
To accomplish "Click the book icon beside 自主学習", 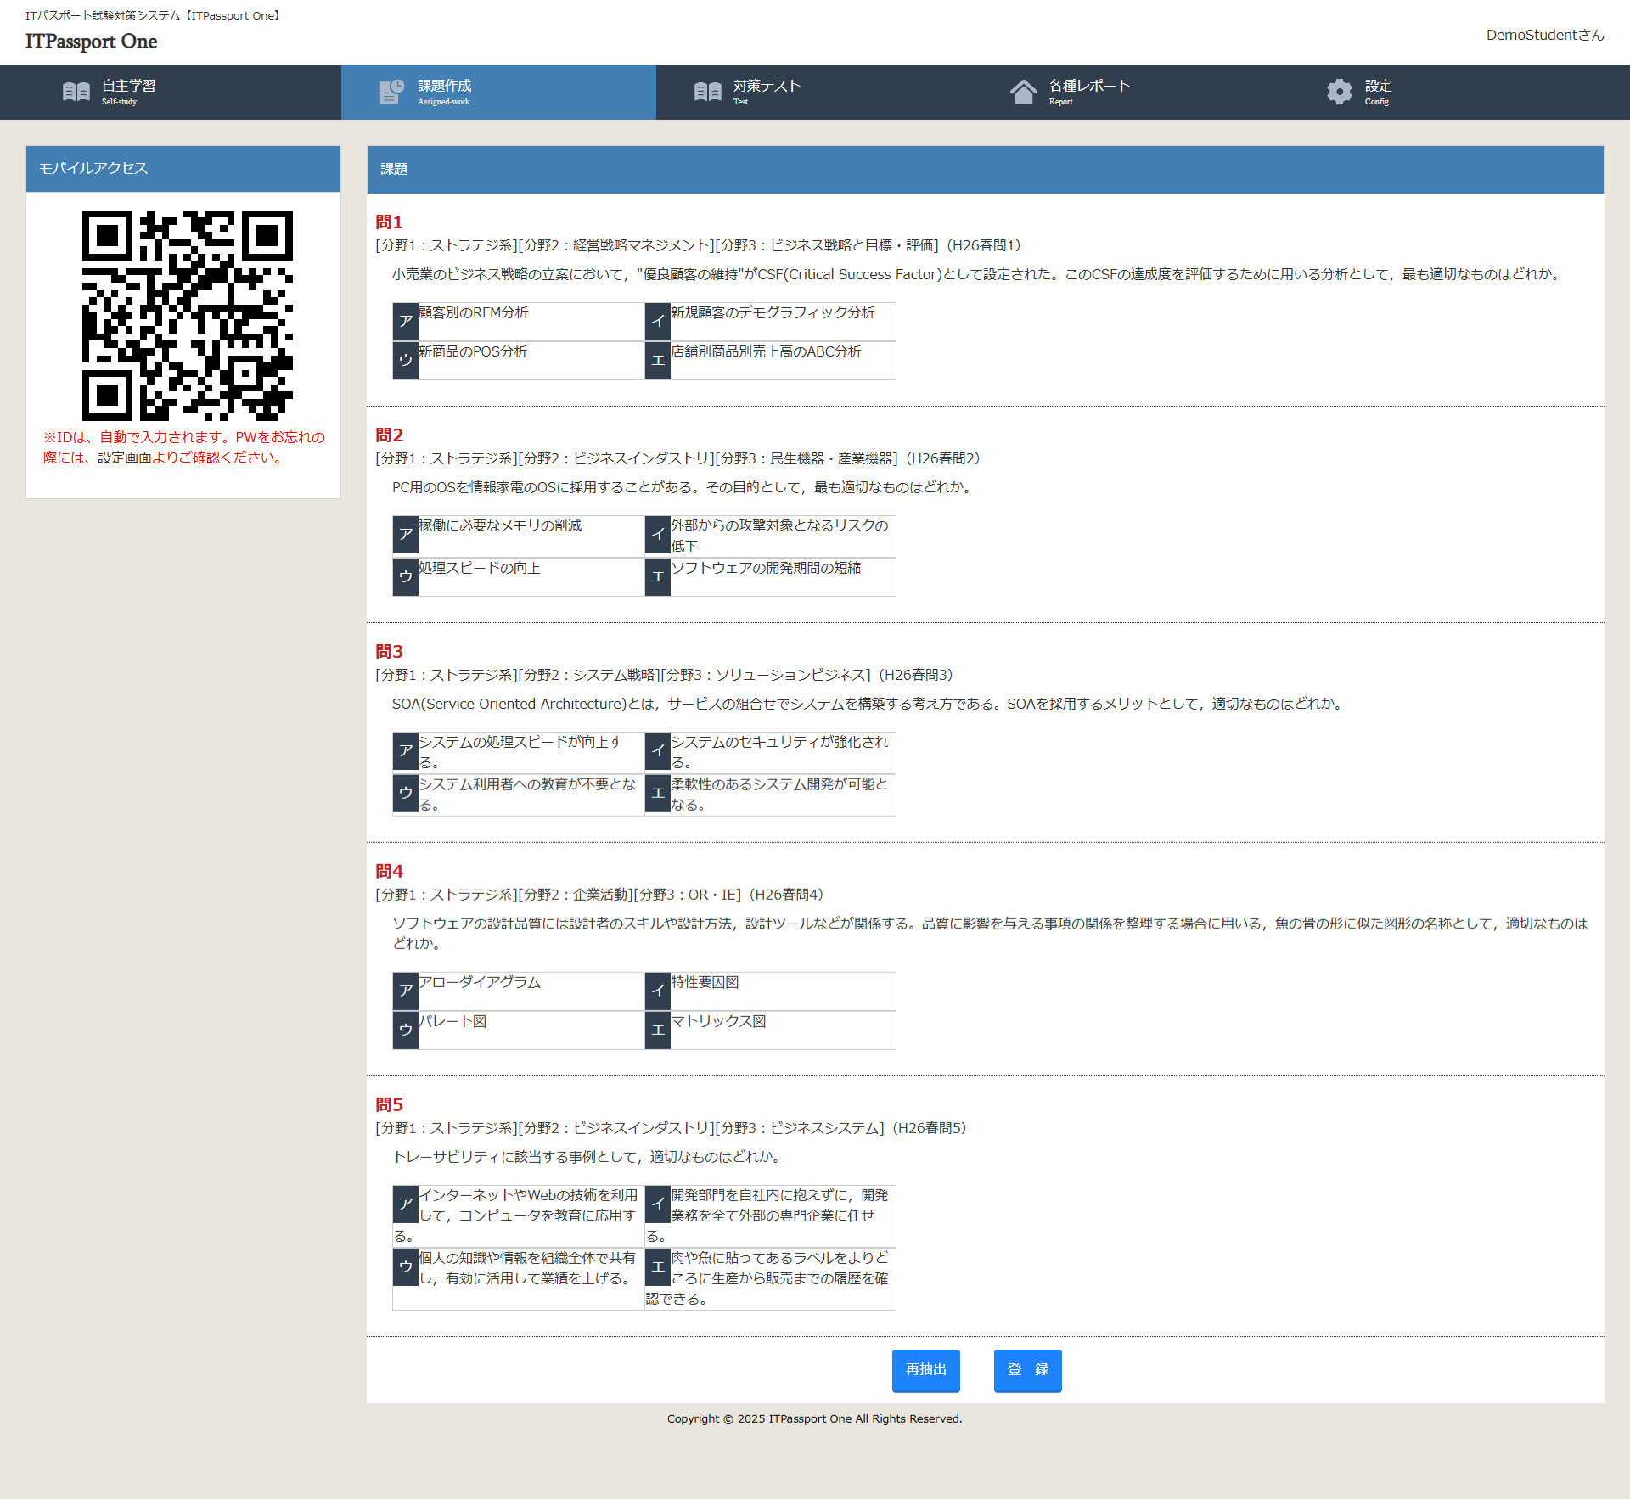I will coord(76,92).
